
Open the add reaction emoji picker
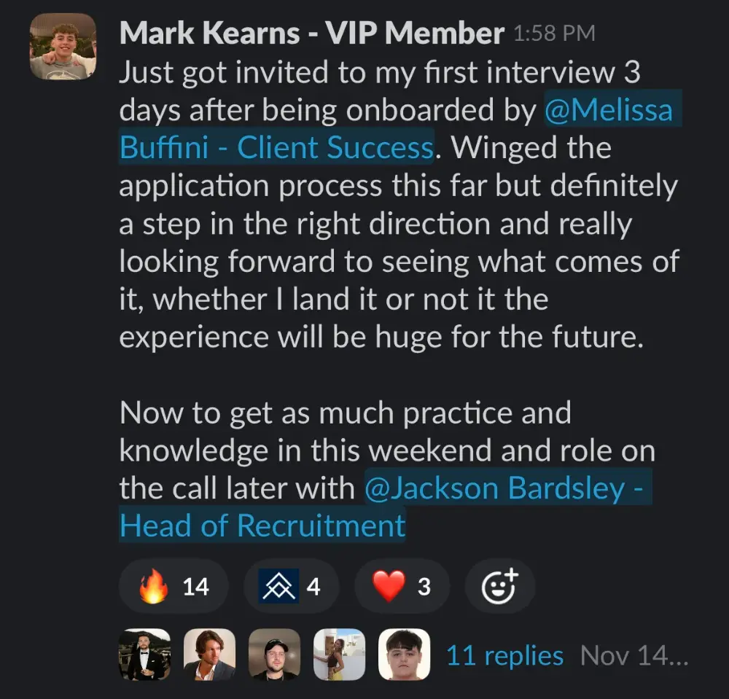499,586
